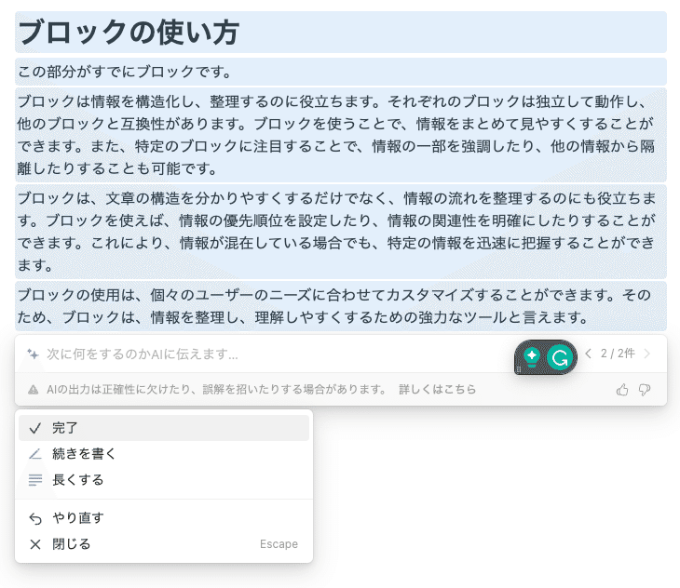Click paragraph starting ブロックは情報を構造化し

[x=340, y=135]
